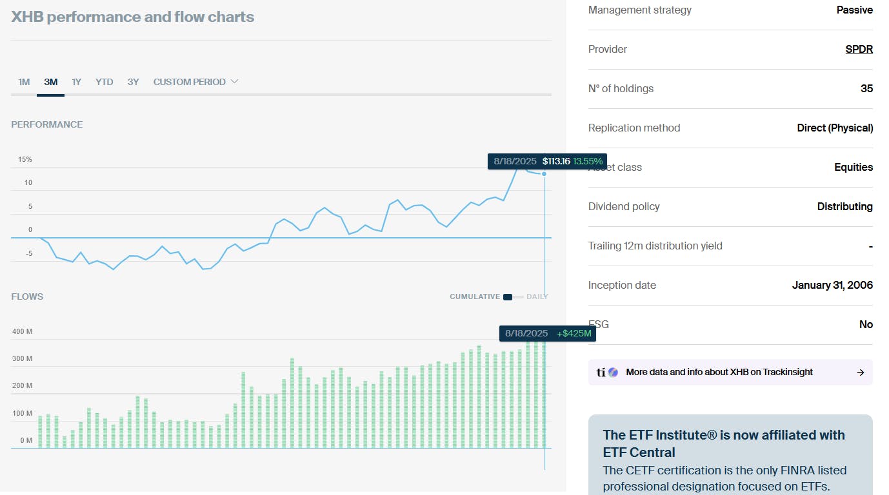Toggle the Cumulative/Daily flows switch

[x=514, y=297]
